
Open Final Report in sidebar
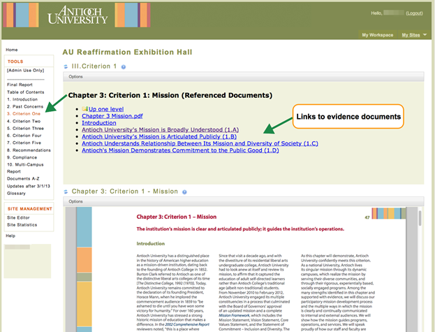point(20,85)
